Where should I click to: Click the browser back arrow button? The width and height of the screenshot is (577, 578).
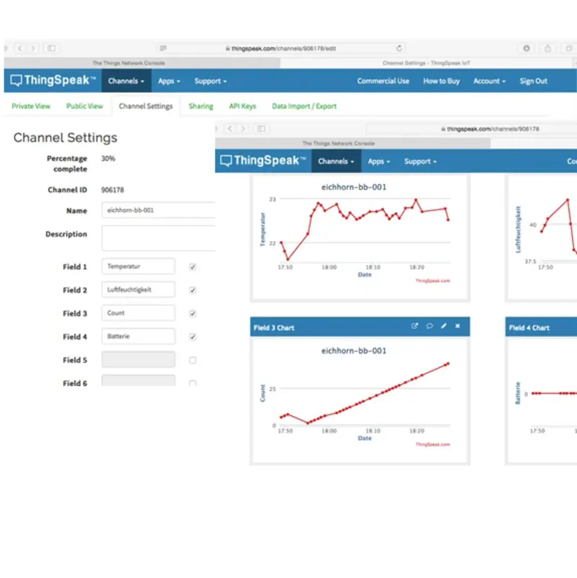tap(20, 48)
